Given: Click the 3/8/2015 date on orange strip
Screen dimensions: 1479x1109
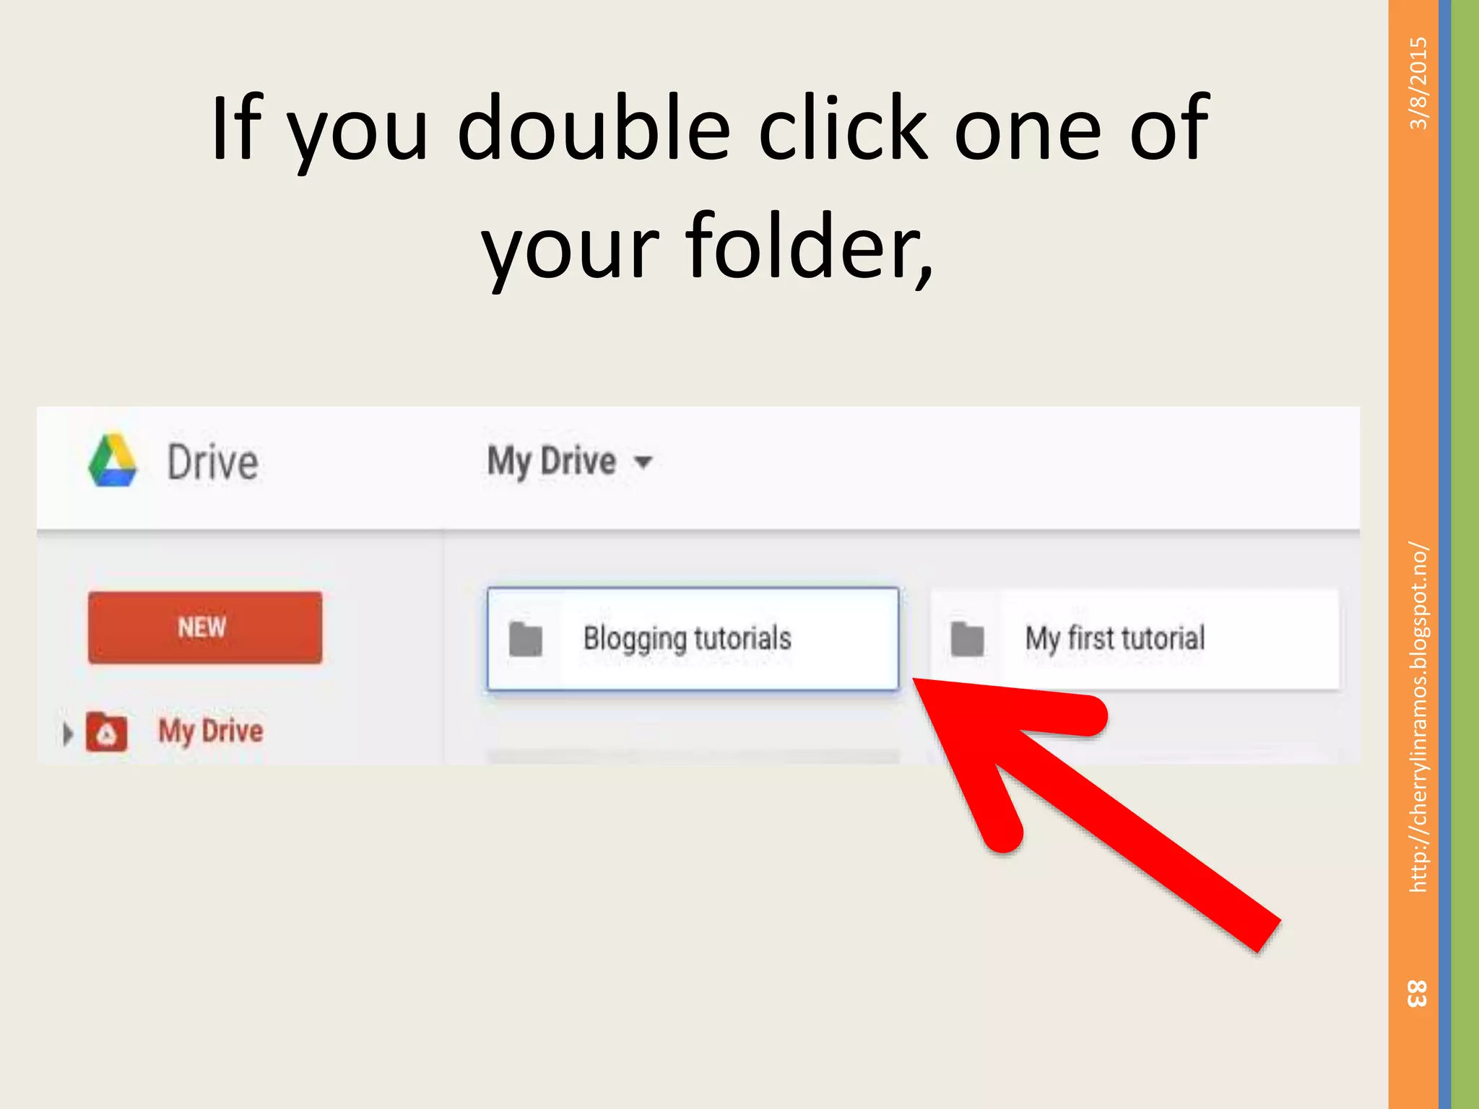Looking at the screenshot, I should pos(1418,84).
